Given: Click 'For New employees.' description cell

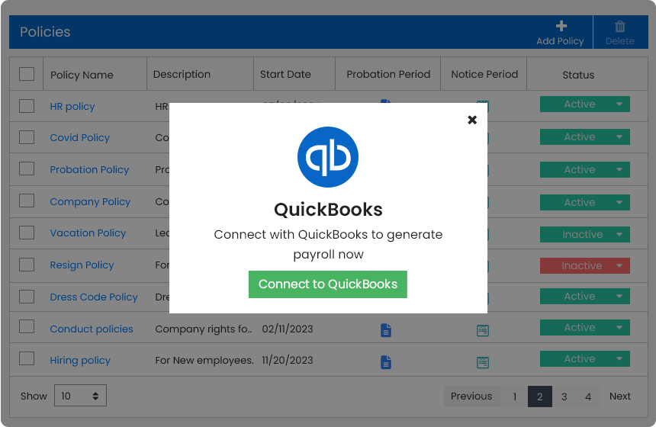Looking at the screenshot, I should click(204, 361).
